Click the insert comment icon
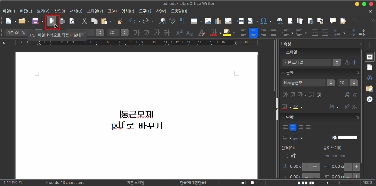Screen dimensions: 376x186 click(x=332, y=21)
